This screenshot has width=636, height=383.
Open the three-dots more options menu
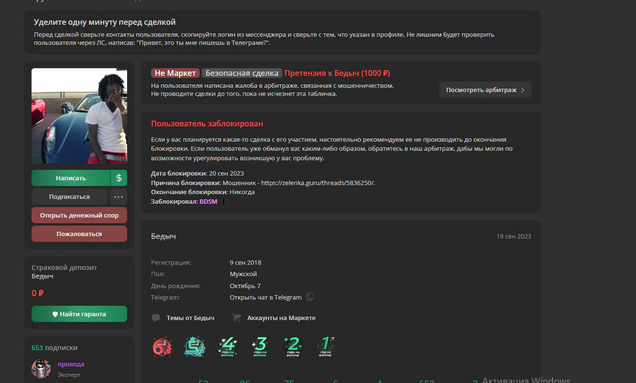pos(119,197)
